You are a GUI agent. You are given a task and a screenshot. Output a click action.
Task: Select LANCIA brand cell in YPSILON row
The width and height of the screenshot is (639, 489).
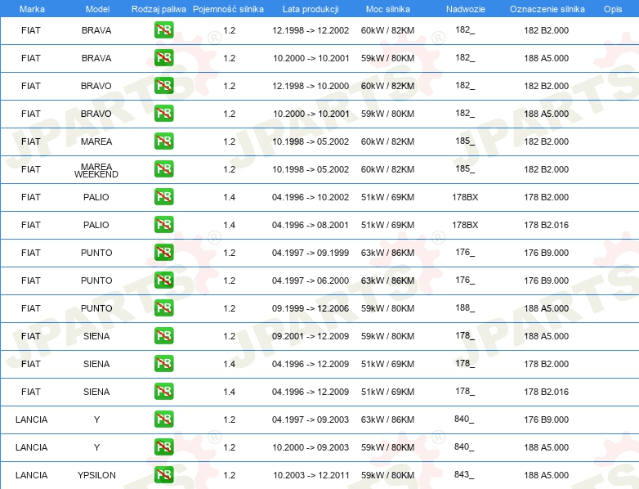pyautogui.click(x=31, y=475)
